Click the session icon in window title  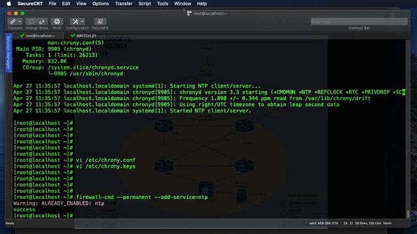[189, 13]
